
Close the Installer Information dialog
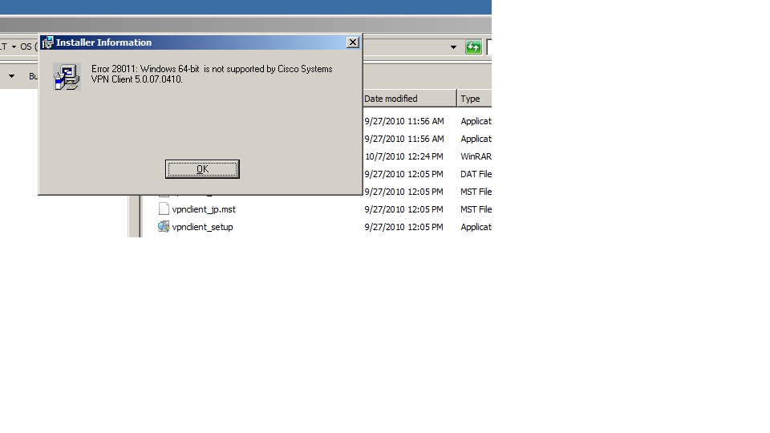[x=353, y=42]
